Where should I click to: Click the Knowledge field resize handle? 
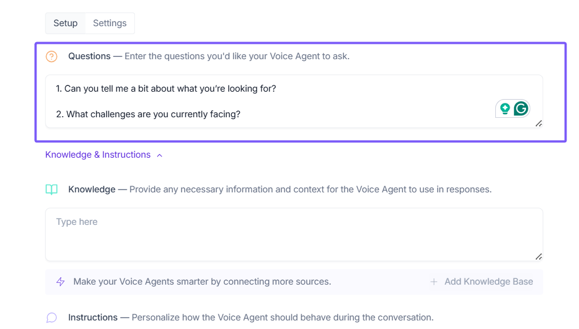click(539, 257)
